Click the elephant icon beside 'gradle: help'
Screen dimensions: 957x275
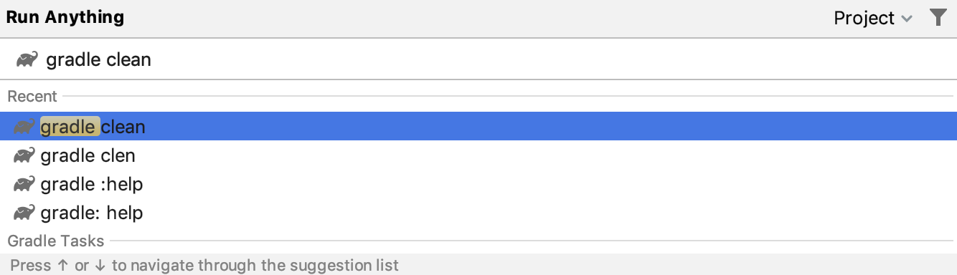click(24, 213)
